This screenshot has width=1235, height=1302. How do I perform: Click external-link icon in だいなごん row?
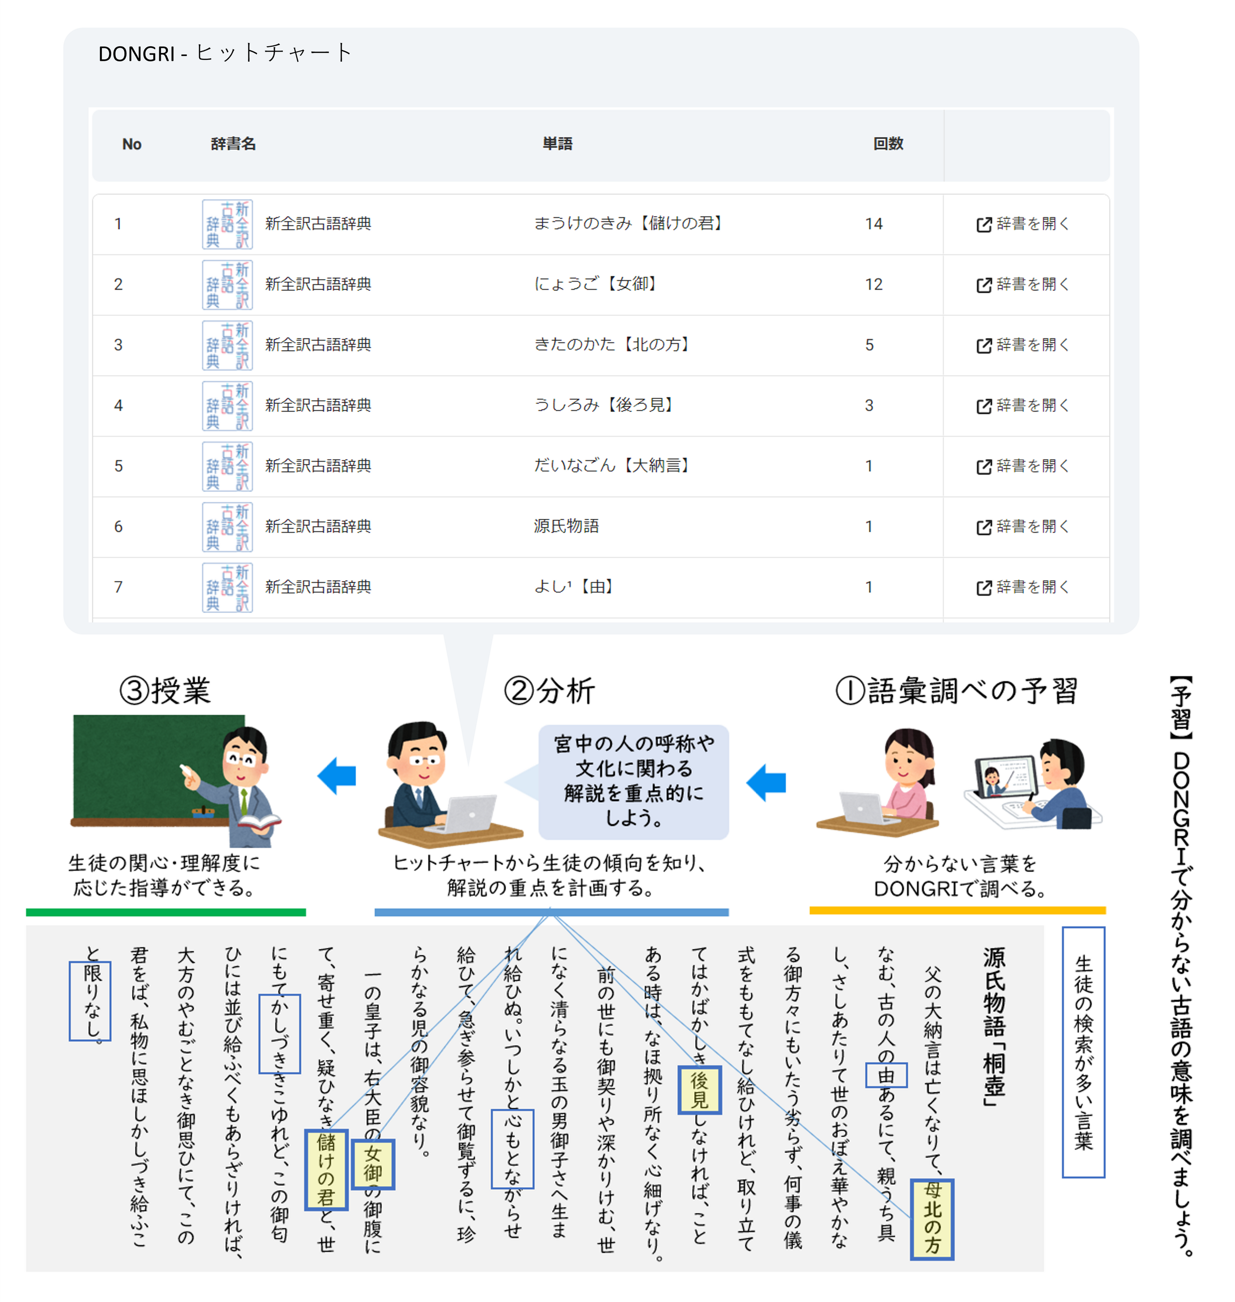click(984, 466)
